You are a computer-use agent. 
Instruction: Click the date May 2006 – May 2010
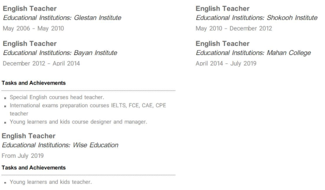coord(33,28)
